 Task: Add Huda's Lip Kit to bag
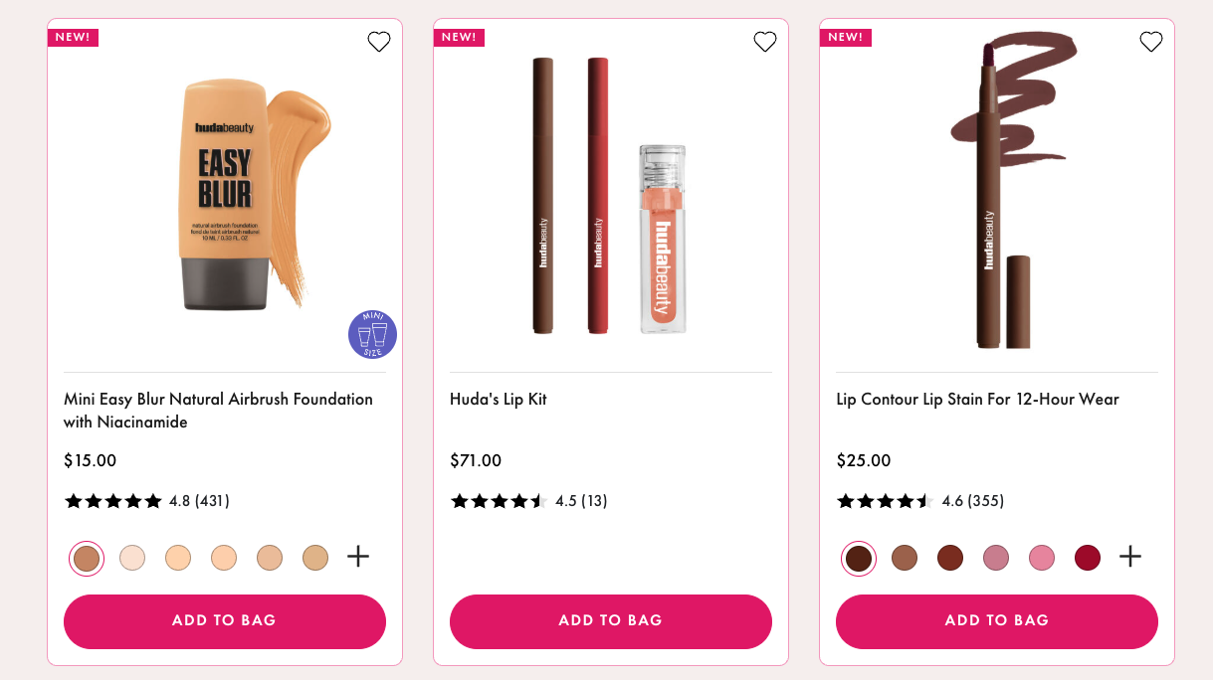(x=611, y=620)
